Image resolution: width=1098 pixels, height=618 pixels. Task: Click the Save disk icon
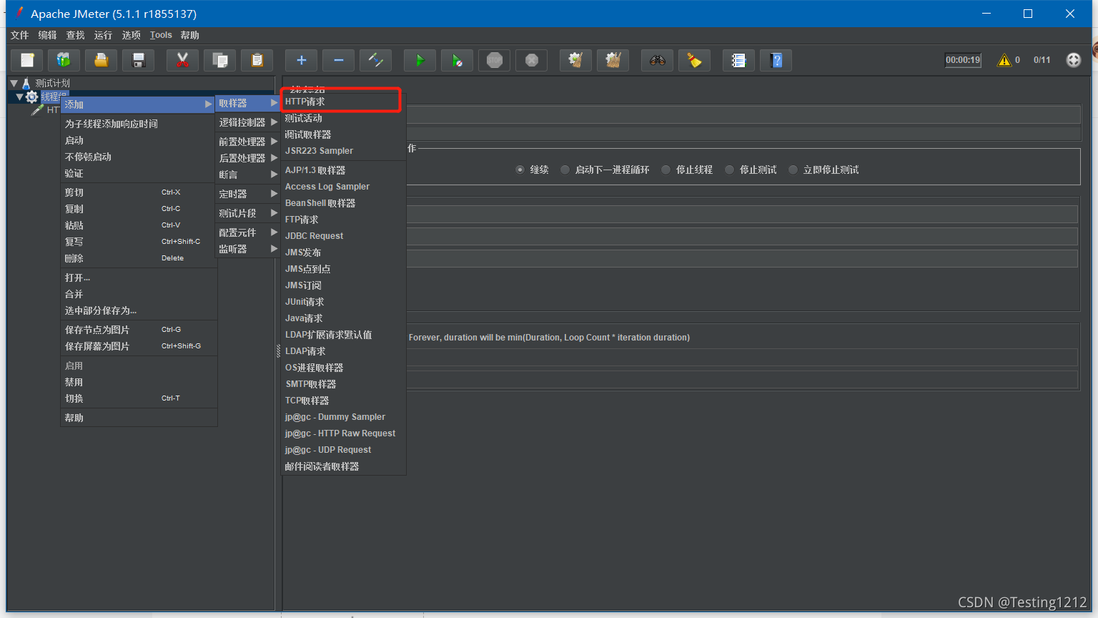139,60
